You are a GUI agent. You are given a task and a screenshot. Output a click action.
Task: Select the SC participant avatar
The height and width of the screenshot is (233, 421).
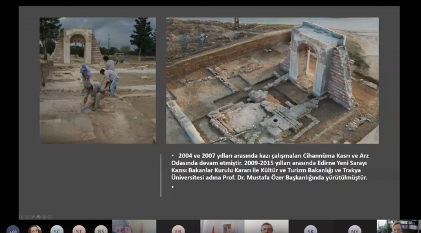57,230
